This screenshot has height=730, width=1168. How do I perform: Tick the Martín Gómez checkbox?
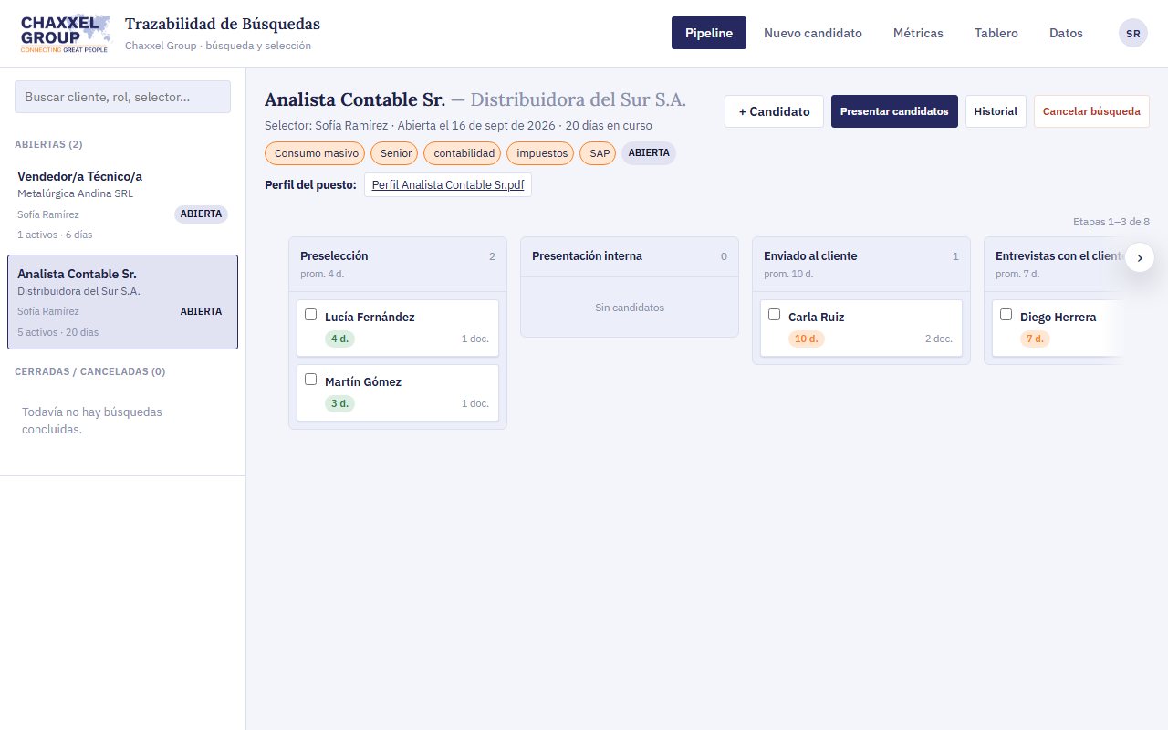[311, 380]
